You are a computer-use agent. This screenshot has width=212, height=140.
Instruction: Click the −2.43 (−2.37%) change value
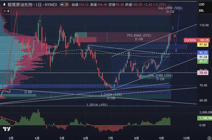pos(155,5)
